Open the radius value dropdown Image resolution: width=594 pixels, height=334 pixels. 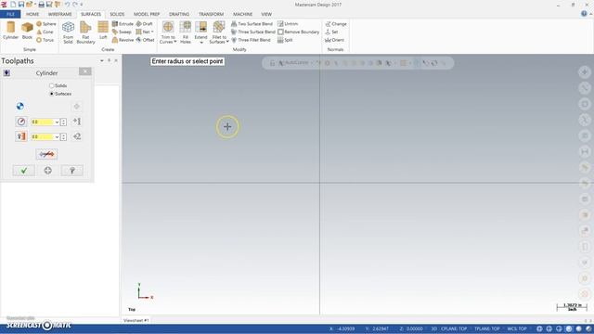click(57, 122)
